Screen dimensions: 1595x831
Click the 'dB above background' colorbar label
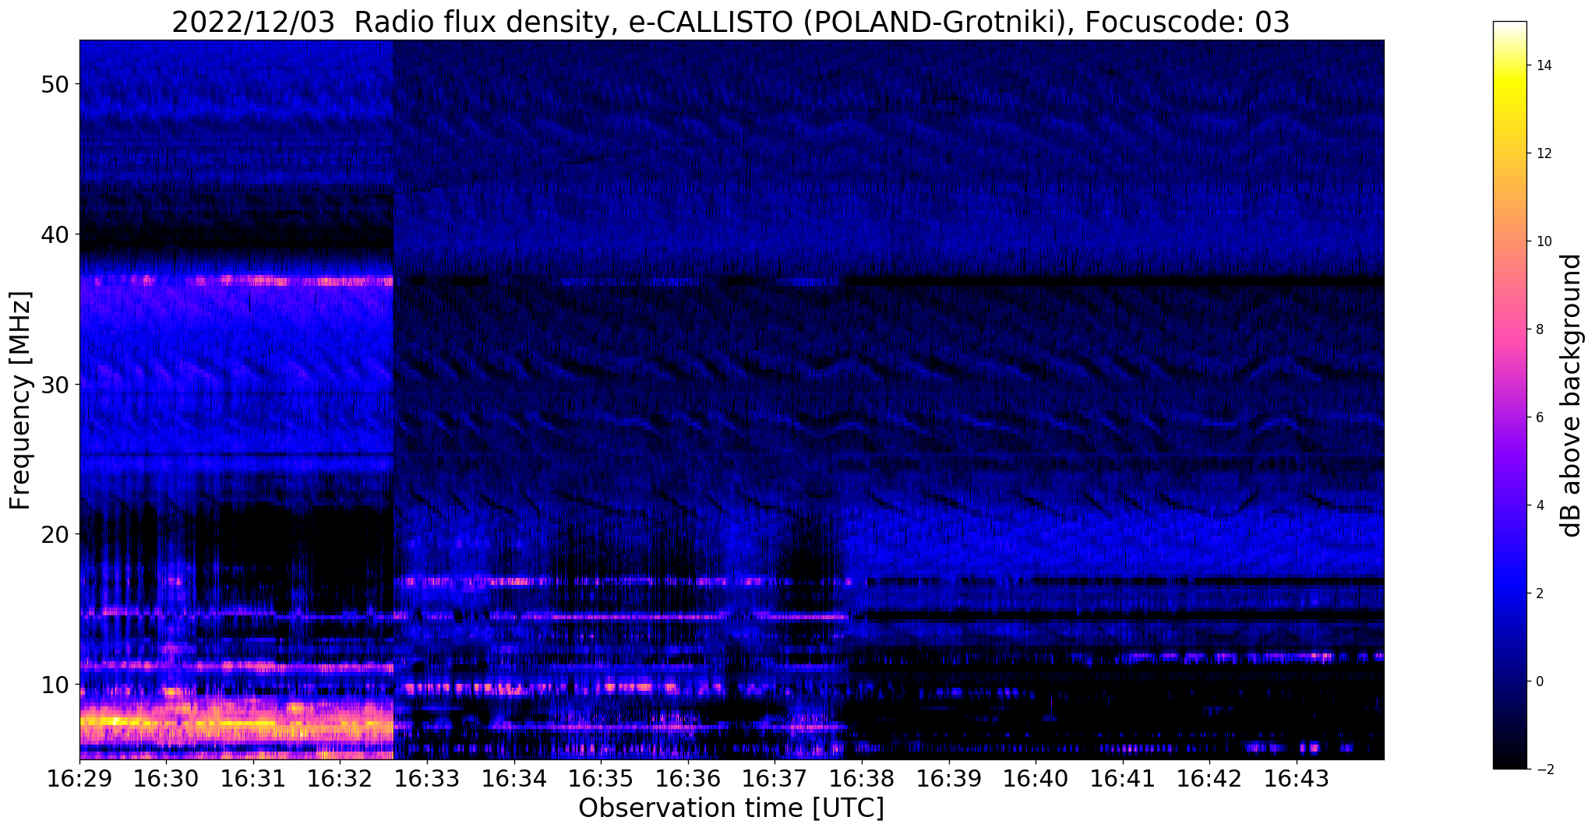(1572, 396)
